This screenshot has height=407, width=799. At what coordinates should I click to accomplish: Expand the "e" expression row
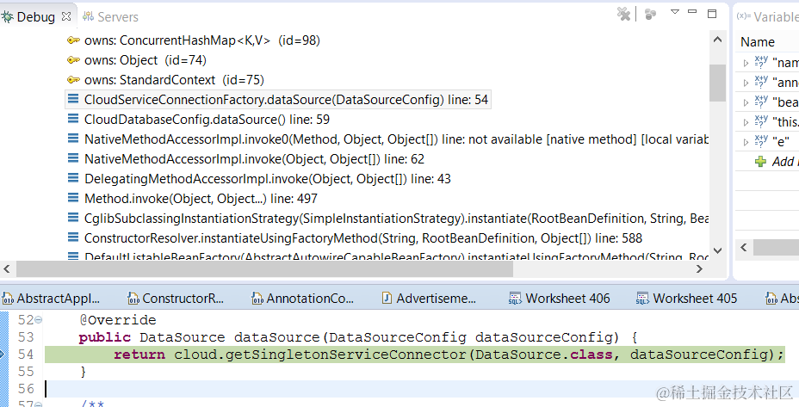pyautogui.click(x=746, y=142)
